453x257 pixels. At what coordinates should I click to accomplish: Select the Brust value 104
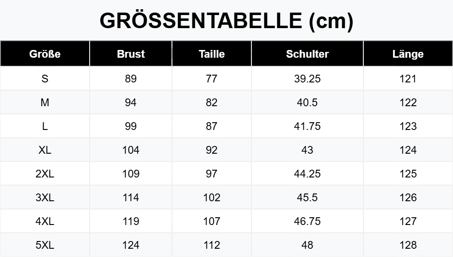coord(131,150)
